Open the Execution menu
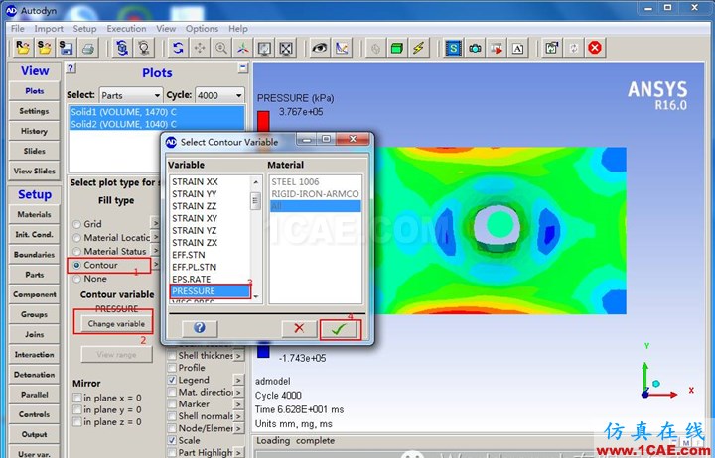The height and width of the screenshot is (458, 715). pos(126,28)
